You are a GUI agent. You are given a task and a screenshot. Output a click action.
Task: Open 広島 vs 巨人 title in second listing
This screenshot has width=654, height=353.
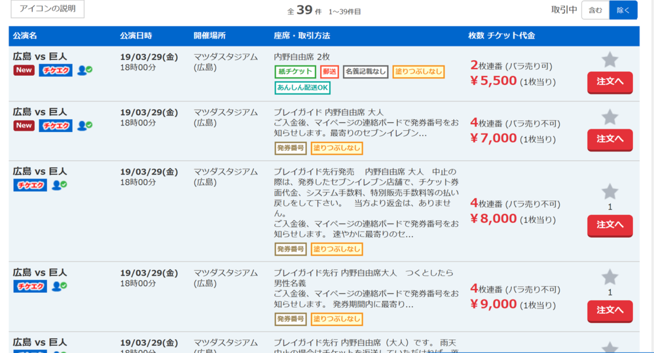point(40,112)
